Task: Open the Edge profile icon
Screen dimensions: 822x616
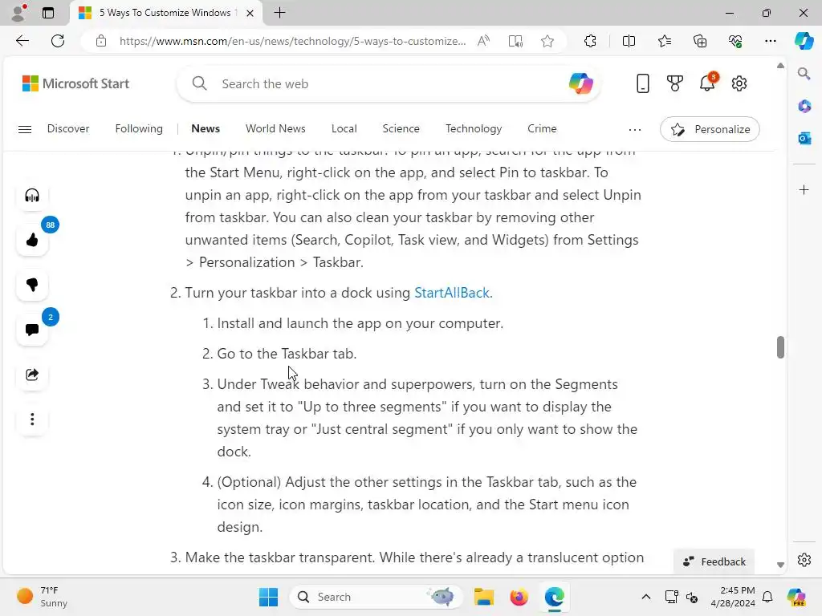Action: (x=19, y=13)
